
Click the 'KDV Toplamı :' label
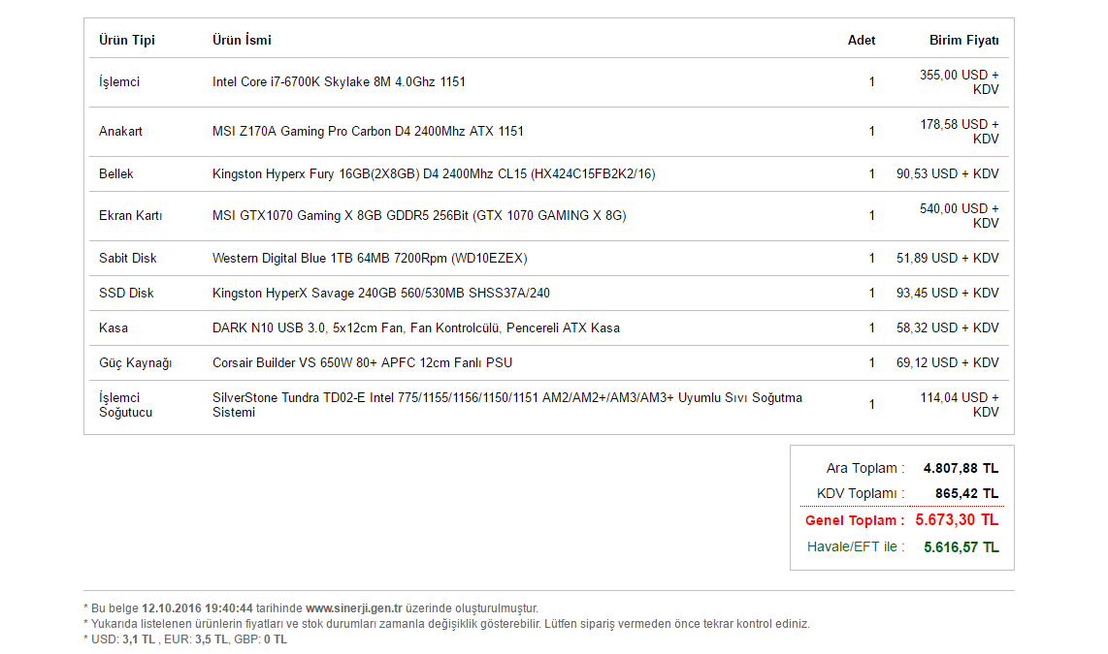pyautogui.click(x=861, y=494)
